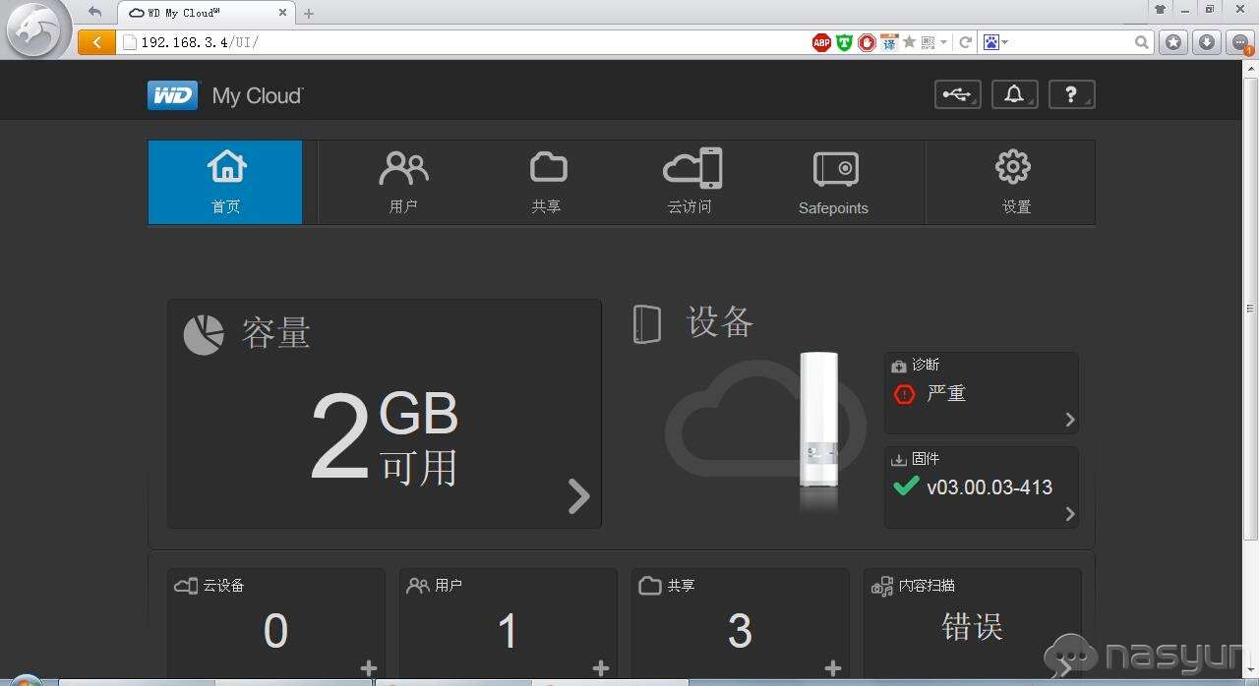This screenshot has width=1259, height=686.
Task: Click the WD logo
Action: click(173, 95)
